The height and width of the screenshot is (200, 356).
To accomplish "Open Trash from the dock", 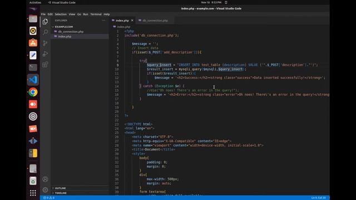I will coord(33,181).
